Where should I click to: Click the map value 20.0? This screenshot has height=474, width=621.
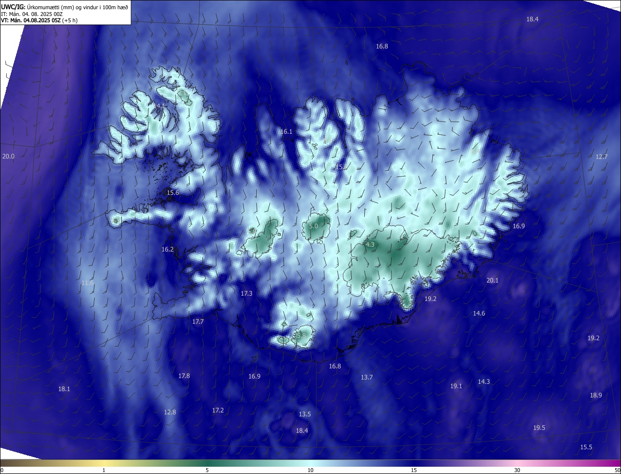[x=8, y=156]
